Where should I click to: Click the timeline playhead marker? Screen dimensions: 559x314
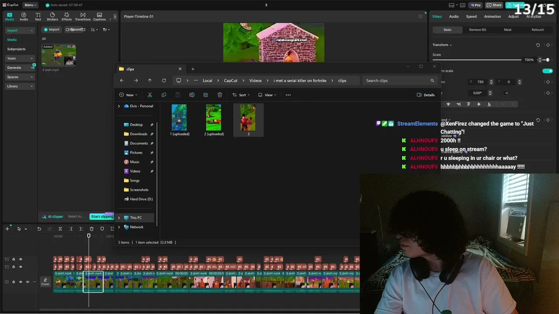click(89, 236)
